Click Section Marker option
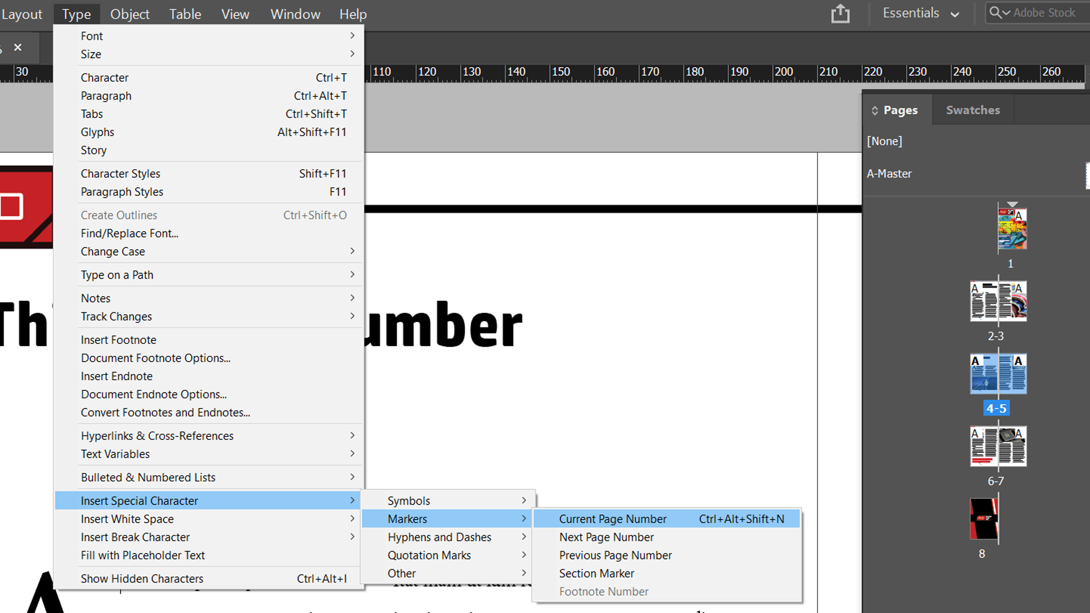 pyautogui.click(x=596, y=573)
